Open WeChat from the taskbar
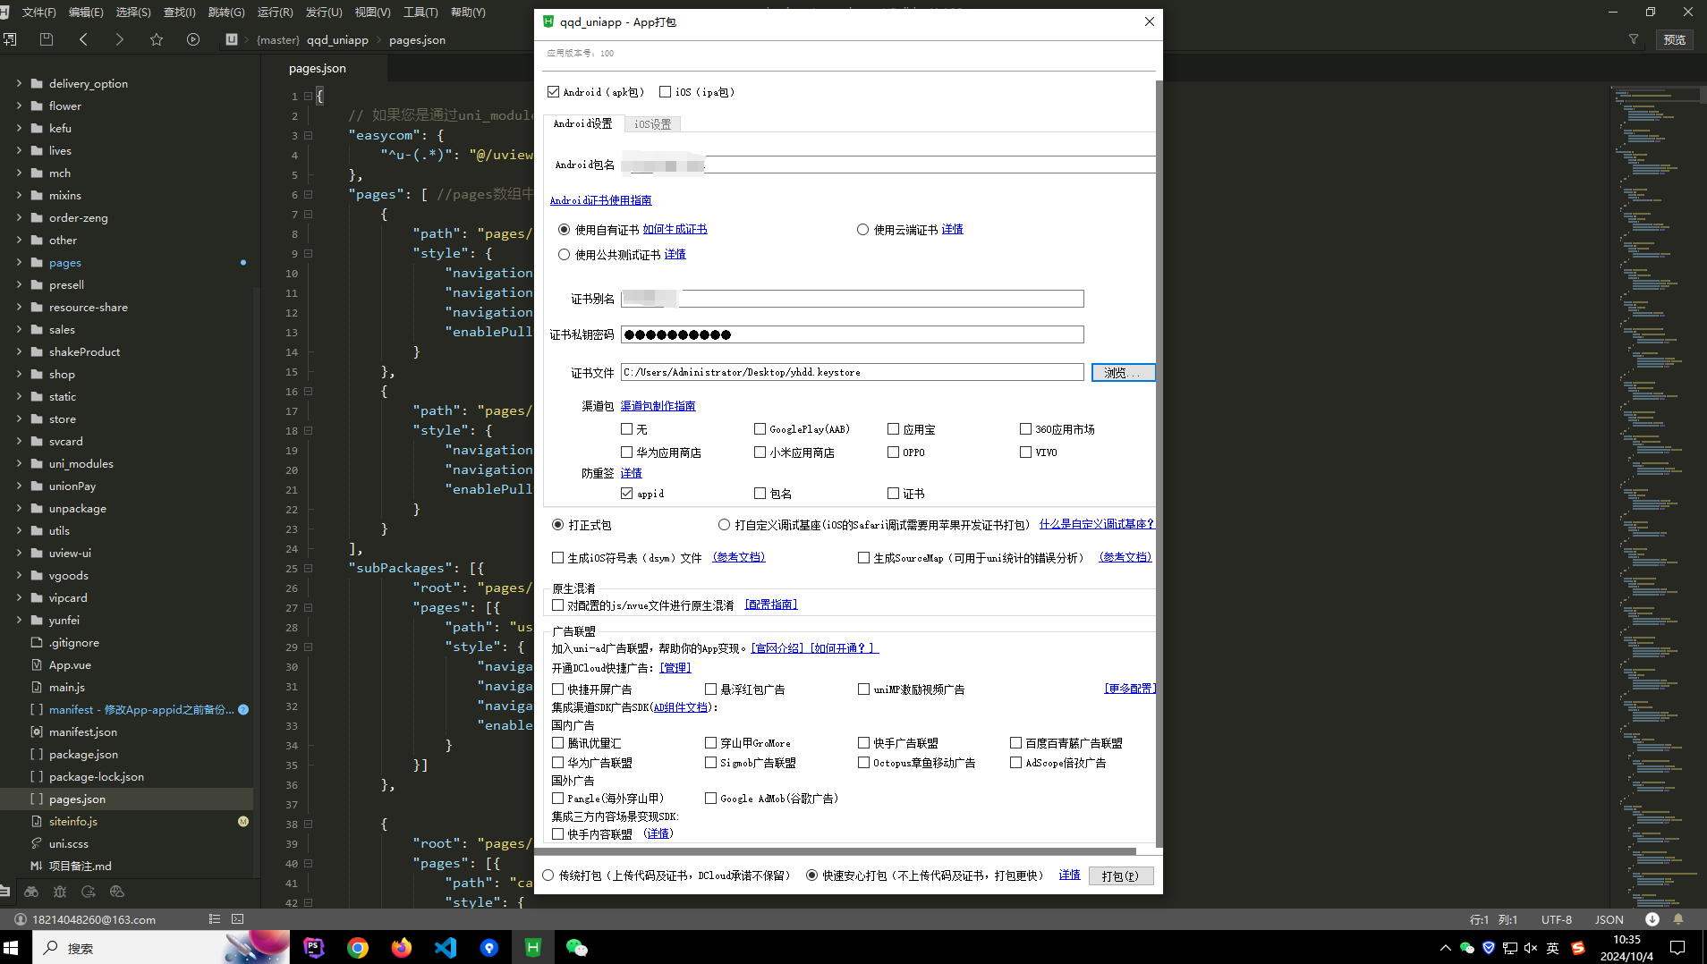Image resolution: width=1707 pixels, height=964 pixels. 577,948
